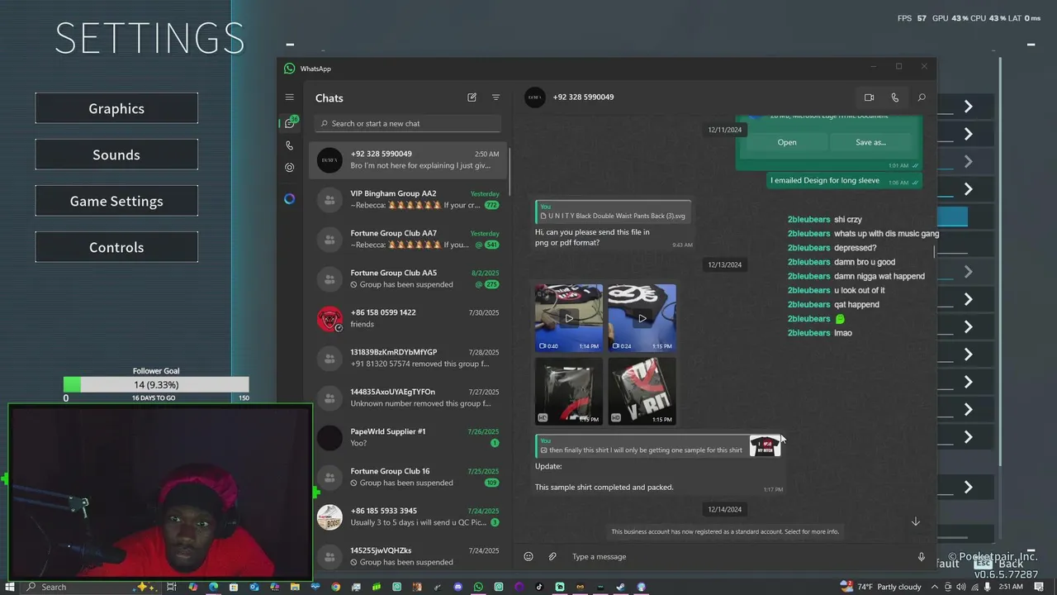Open PapeWrld Supplier #1 chat
This screenshot has height=595, width=1057.
408,437
